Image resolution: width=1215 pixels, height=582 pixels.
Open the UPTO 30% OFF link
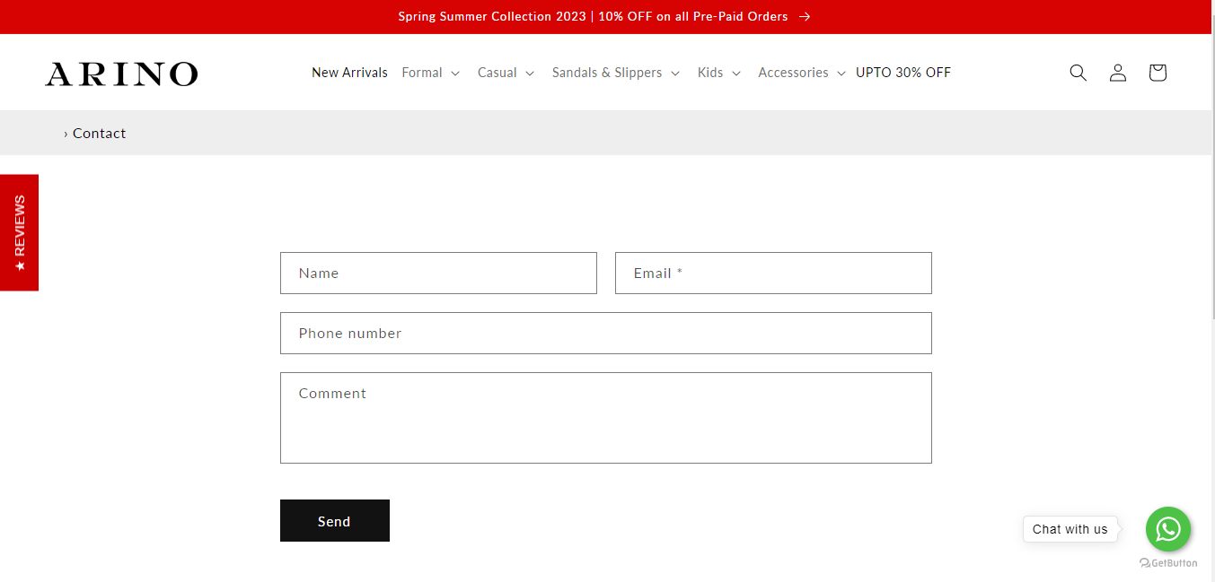(x=902, y=73)
